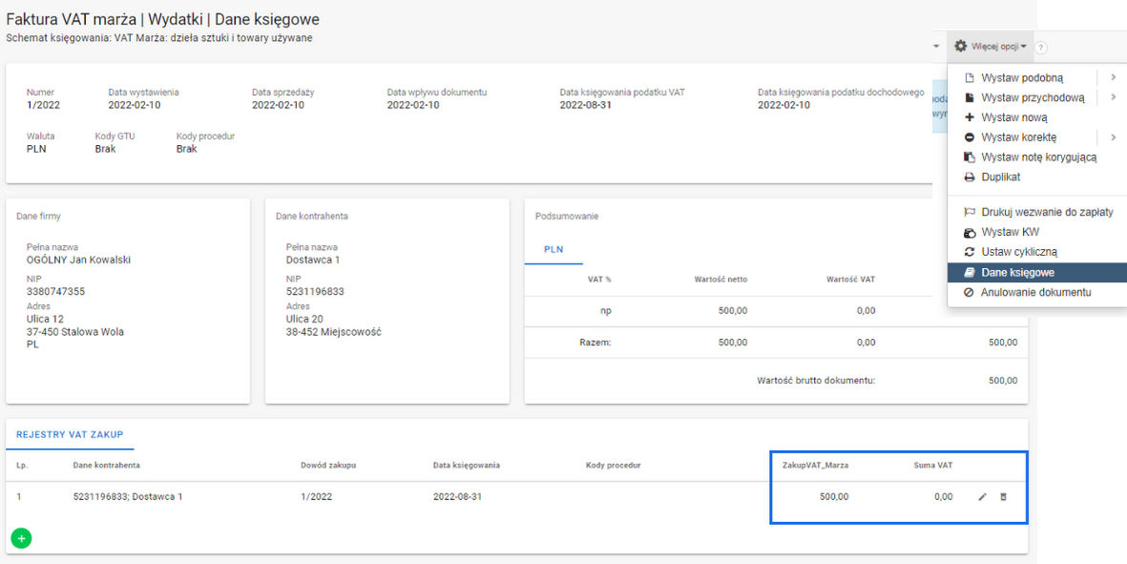Expand the Wystaw korektę submenu arrow

pyautogui.click(x=1113, y=137)
